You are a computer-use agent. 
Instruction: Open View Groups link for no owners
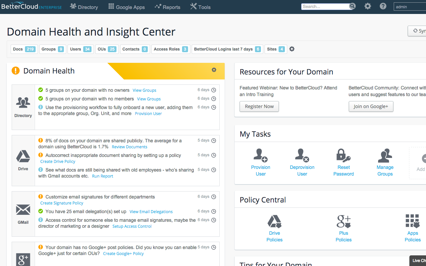144,90
